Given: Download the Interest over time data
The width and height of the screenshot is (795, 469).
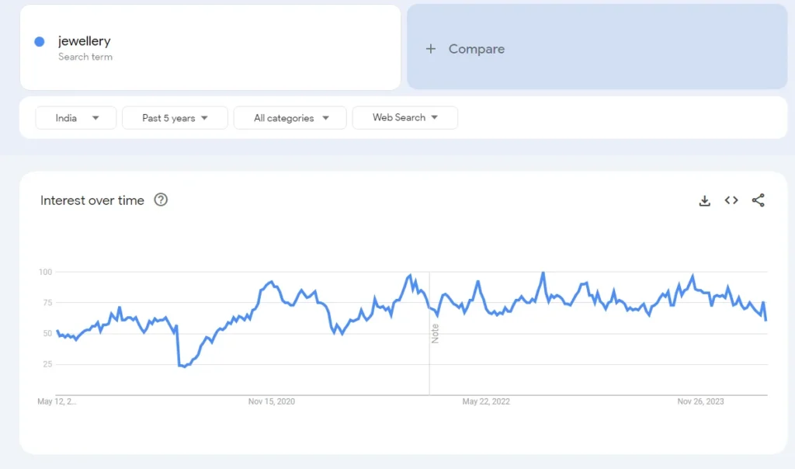Looking at the screenshot, I should click(704, 200).
